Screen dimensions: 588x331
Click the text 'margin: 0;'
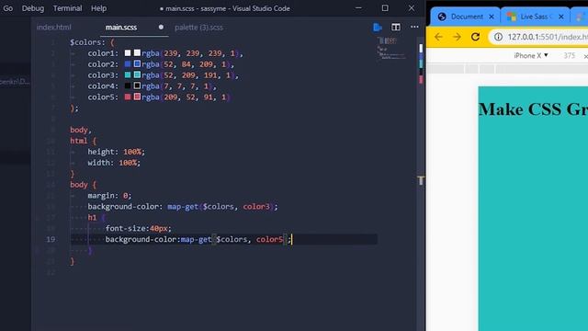(x=109, y=196)
